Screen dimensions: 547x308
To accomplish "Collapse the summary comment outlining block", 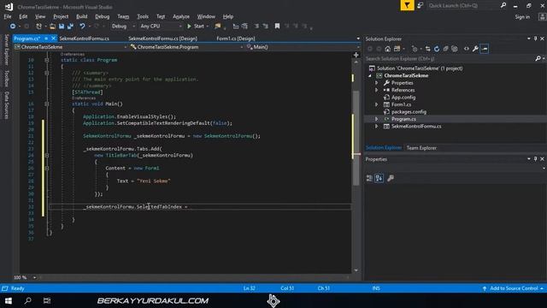I will click(x=47, y=73).
